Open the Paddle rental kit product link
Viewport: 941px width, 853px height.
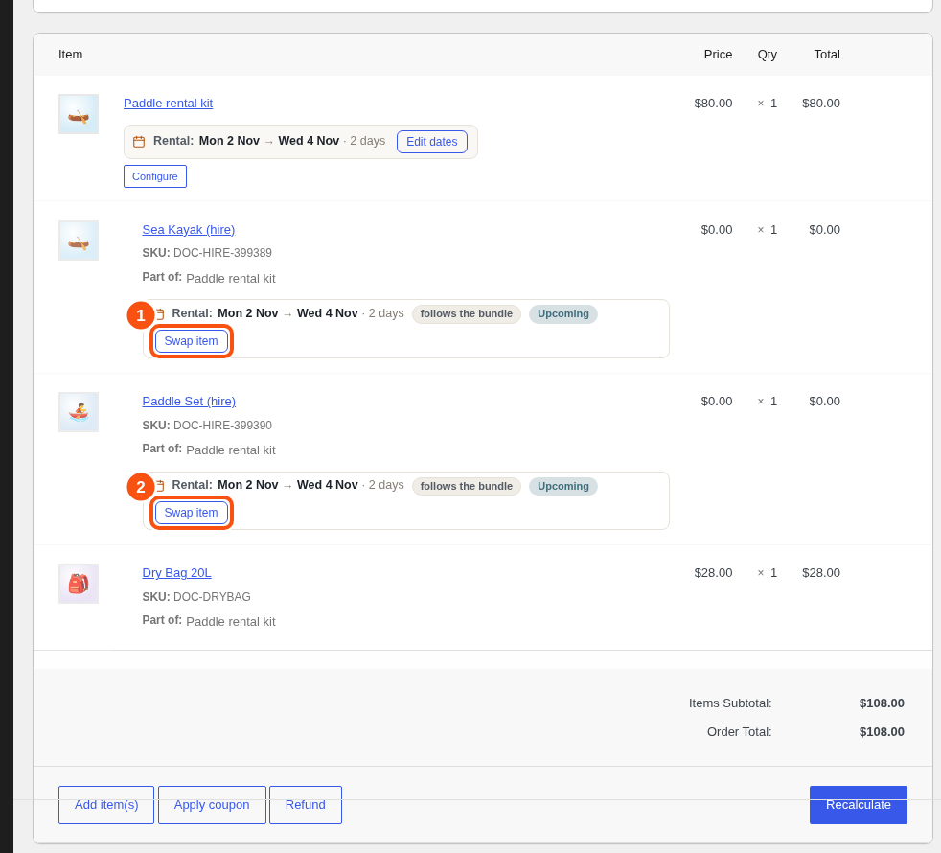168,104
